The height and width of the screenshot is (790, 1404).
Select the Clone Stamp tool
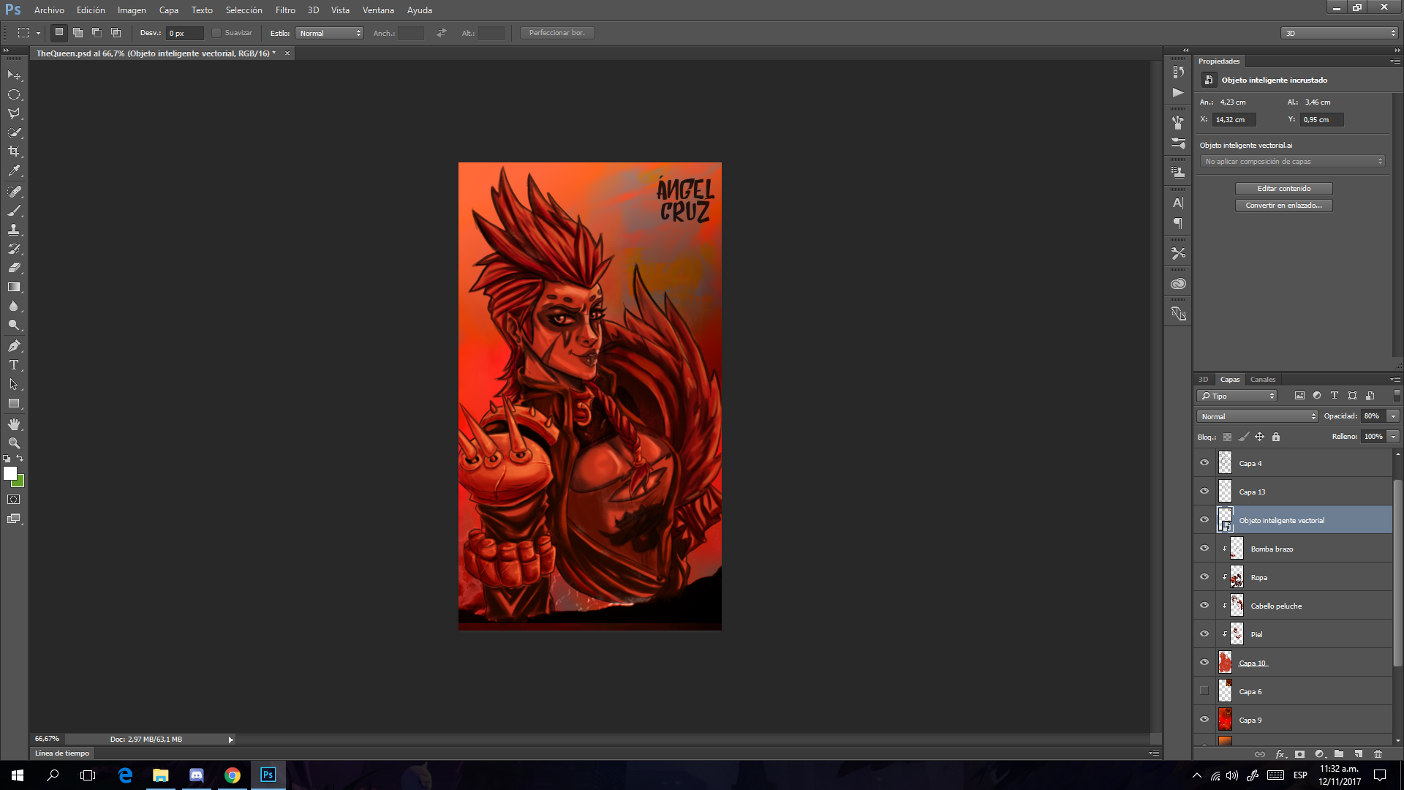click(x=14, y=230)
